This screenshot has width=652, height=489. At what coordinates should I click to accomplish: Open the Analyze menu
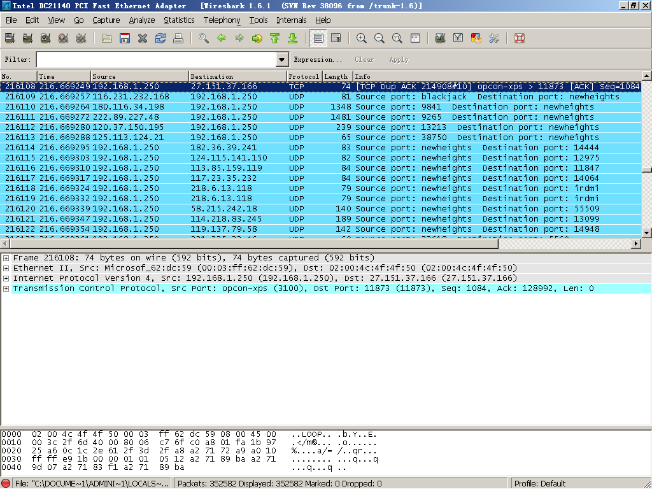point(142,20)
